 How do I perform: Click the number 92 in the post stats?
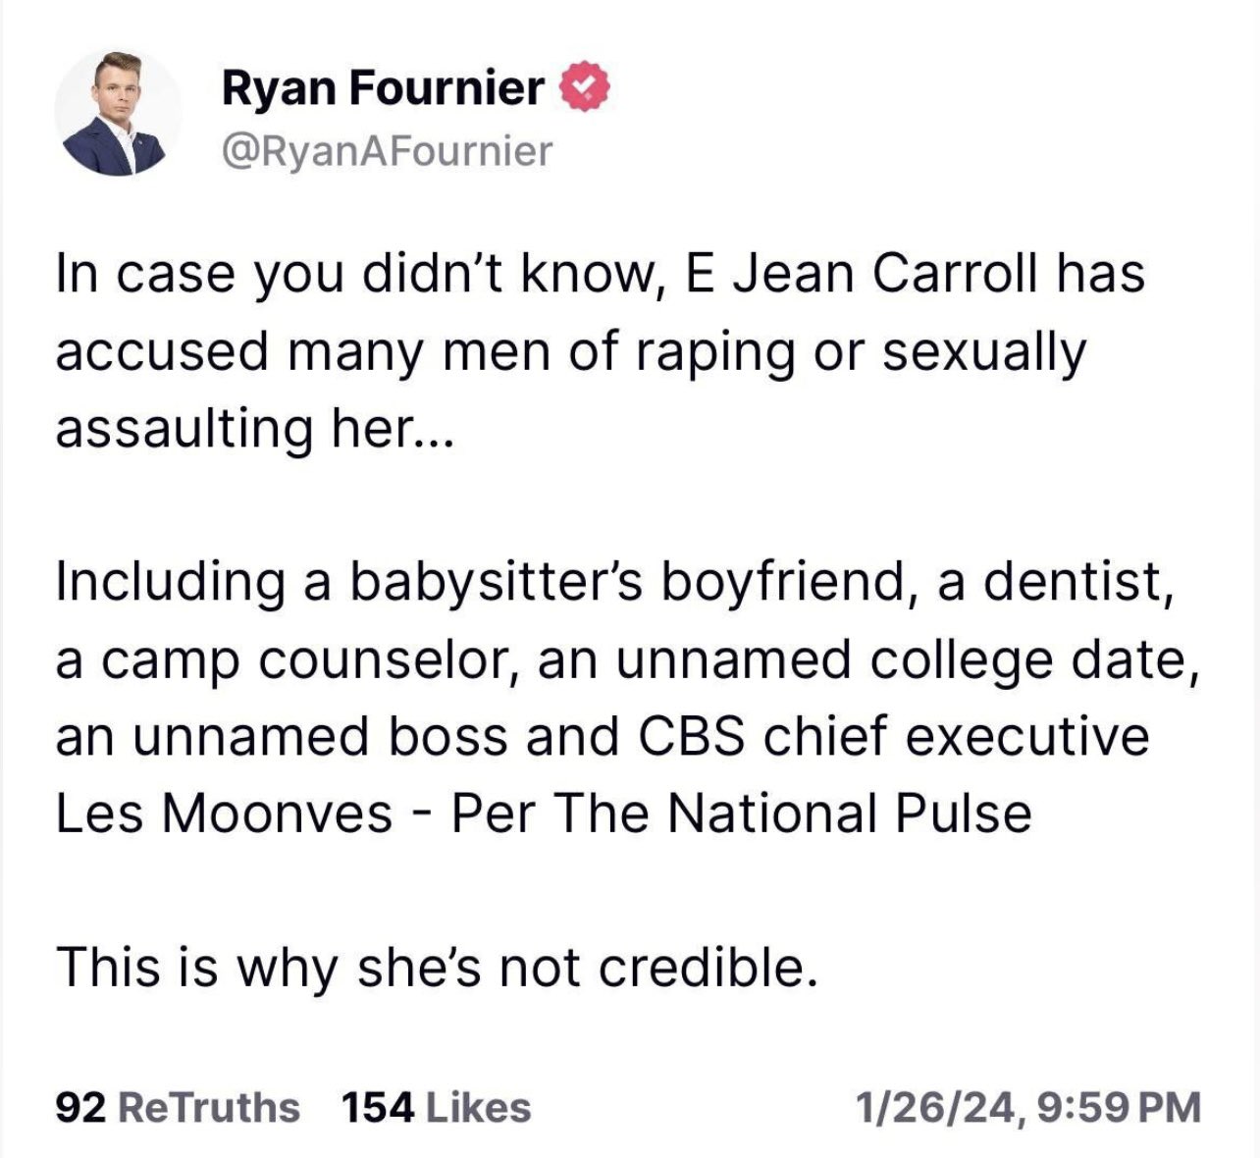point(80,1107)
